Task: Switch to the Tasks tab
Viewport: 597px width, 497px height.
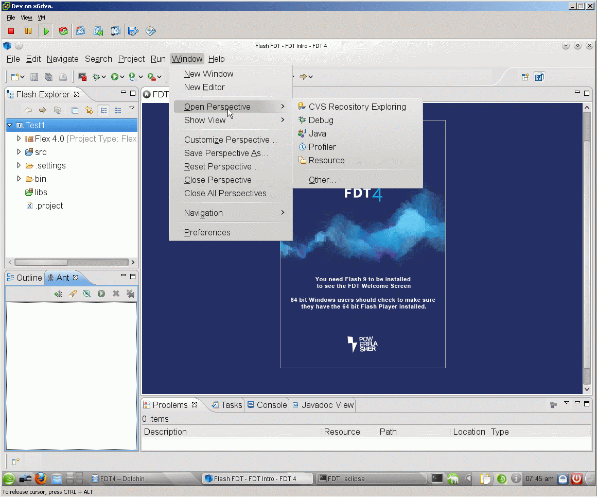Action: click(227, 405)
